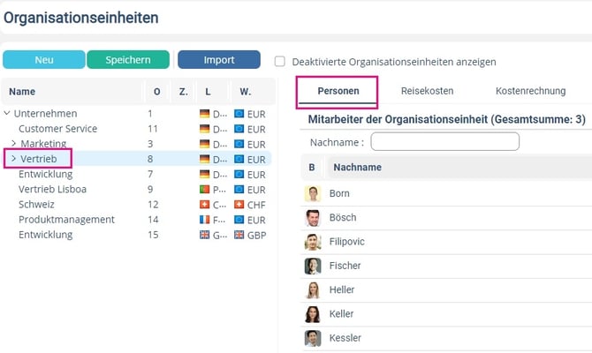Click Born's profile avatar
The width and height of the screenshot is (592, 353).
pyautogui.click(x=313, y=193)
